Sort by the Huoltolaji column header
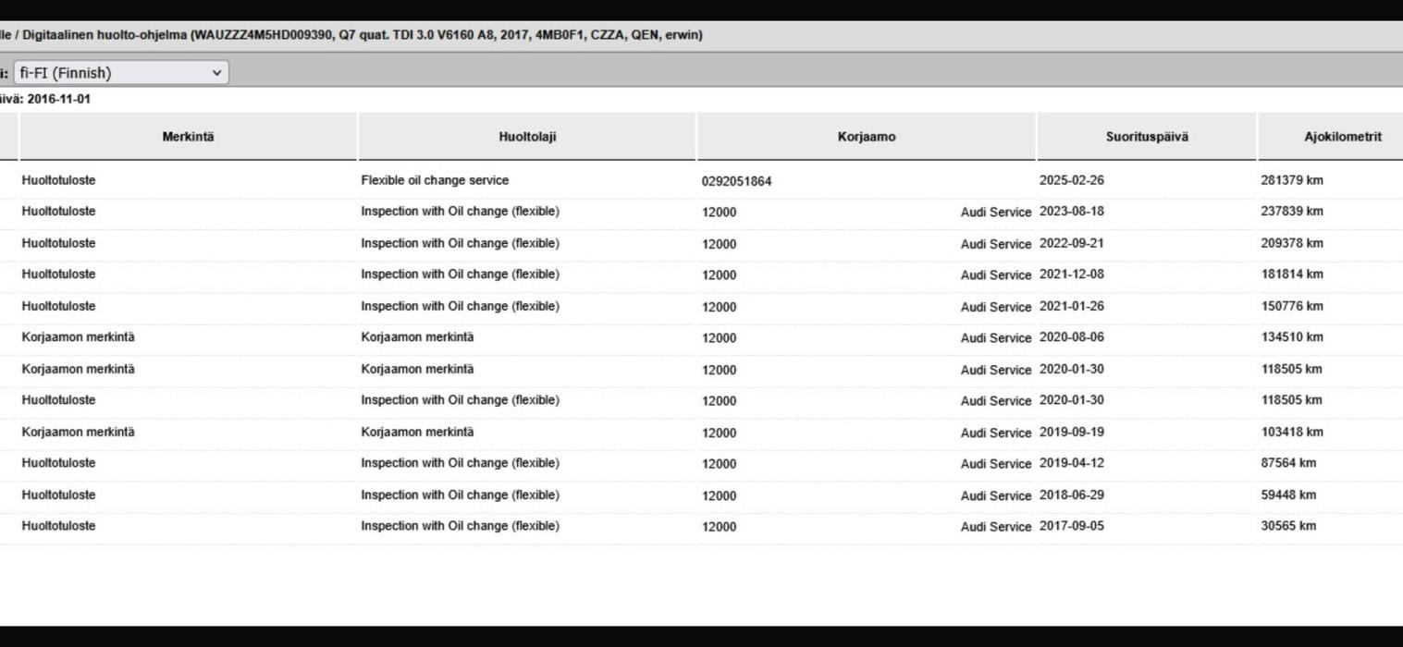 pos(527,137)
